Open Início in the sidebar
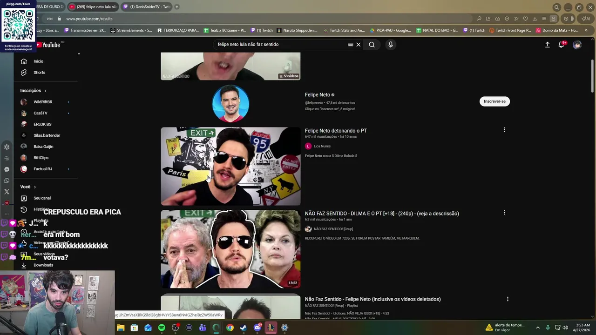 tap(38, 61)
